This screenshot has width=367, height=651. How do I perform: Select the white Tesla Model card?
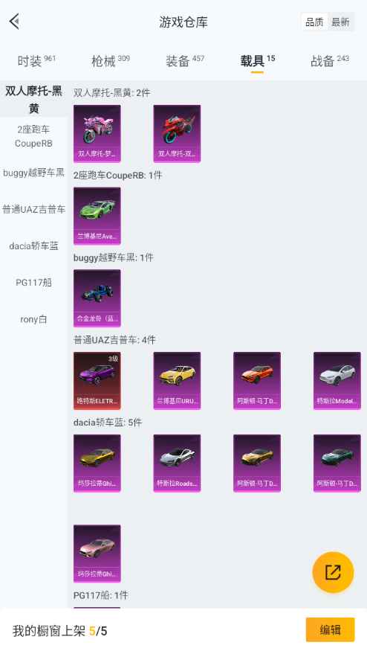[337, 381]
